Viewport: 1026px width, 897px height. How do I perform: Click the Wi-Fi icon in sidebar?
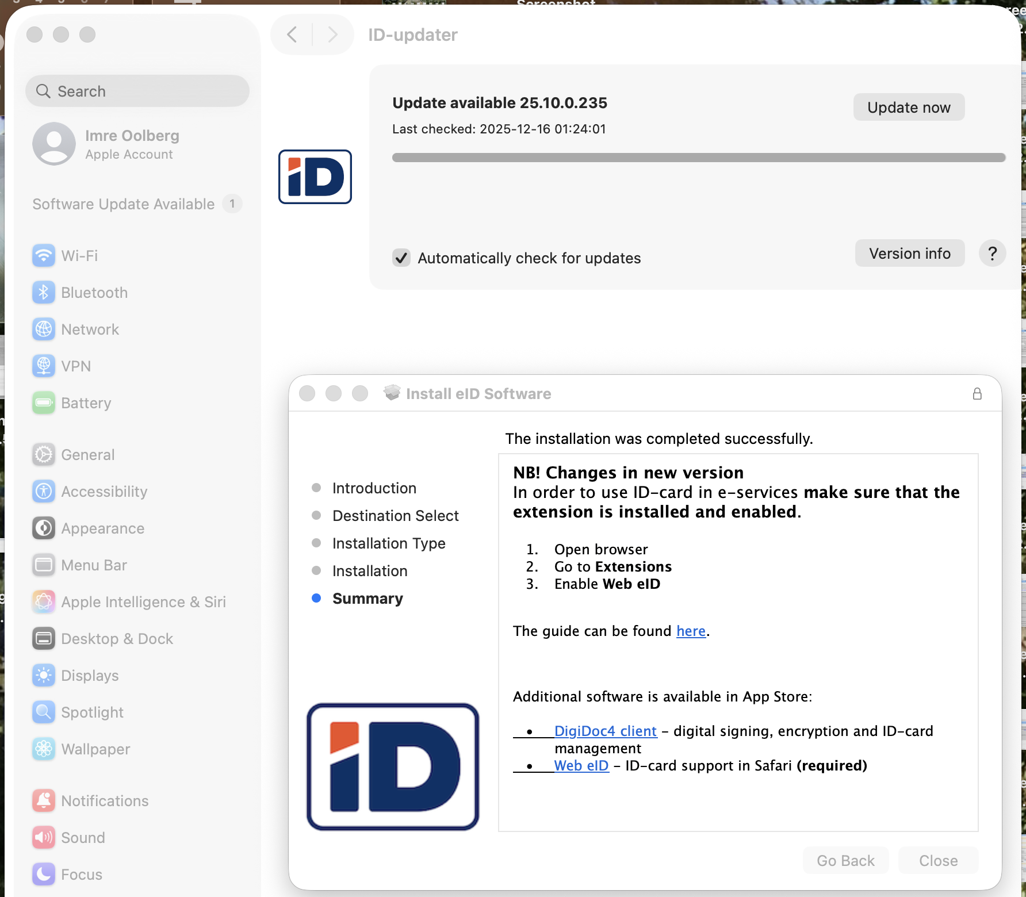coord(44,256)
